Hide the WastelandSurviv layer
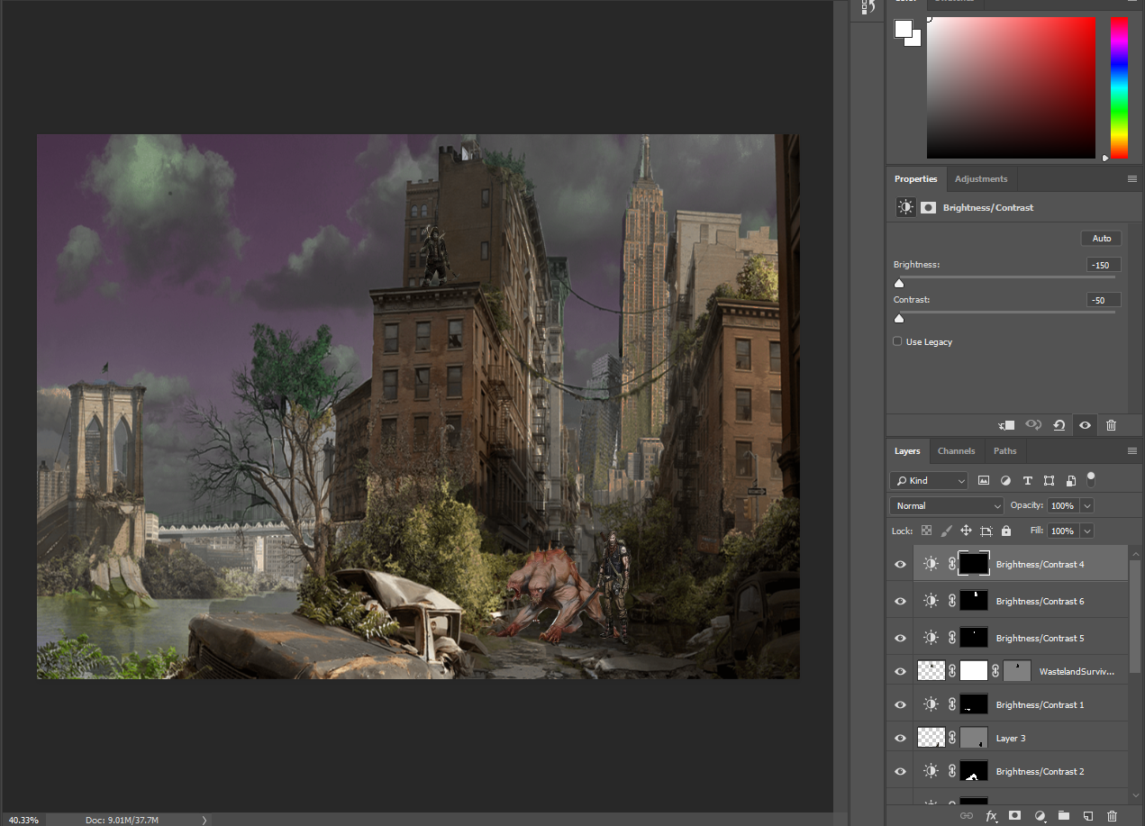This screenshot has width=1145, height=826. pyautogui.click(x=900, y=670)
